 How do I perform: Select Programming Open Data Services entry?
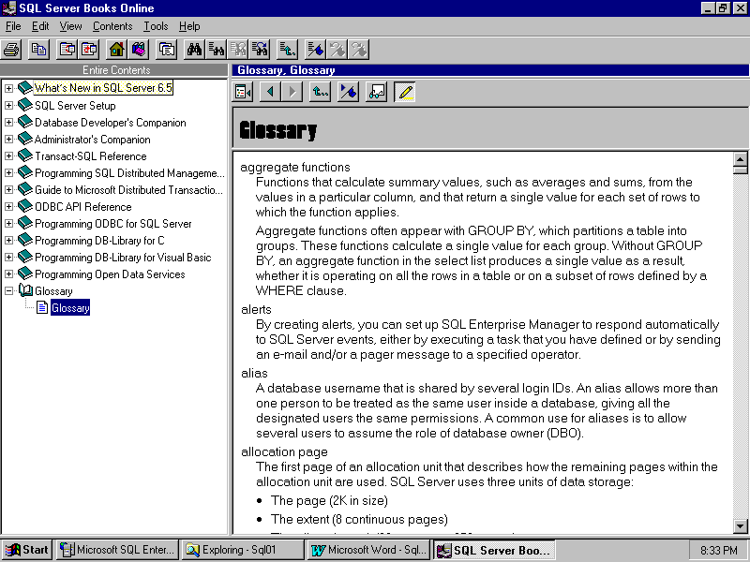110,274
